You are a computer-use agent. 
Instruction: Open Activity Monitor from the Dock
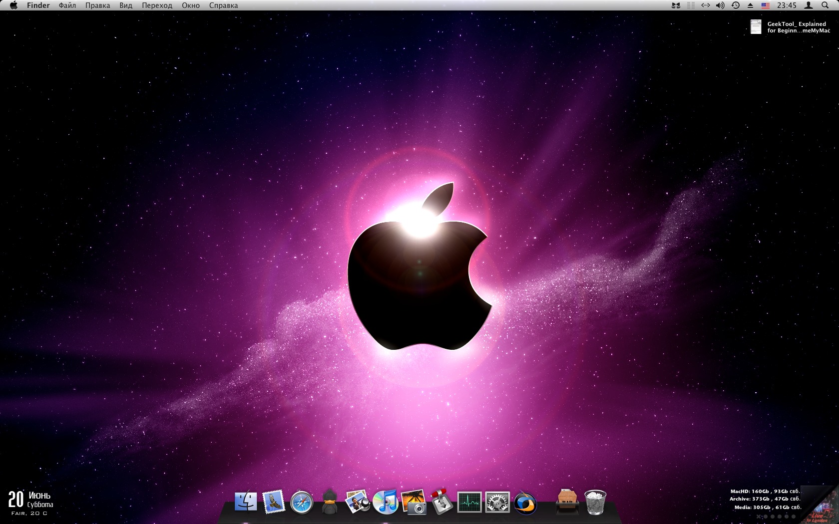click(469, 502)
